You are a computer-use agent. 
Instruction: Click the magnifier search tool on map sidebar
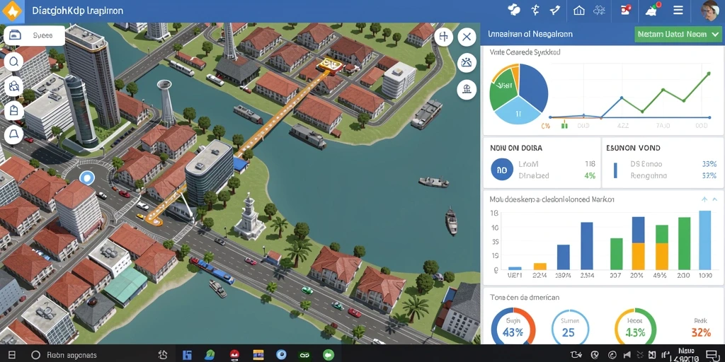click(14, 62)
